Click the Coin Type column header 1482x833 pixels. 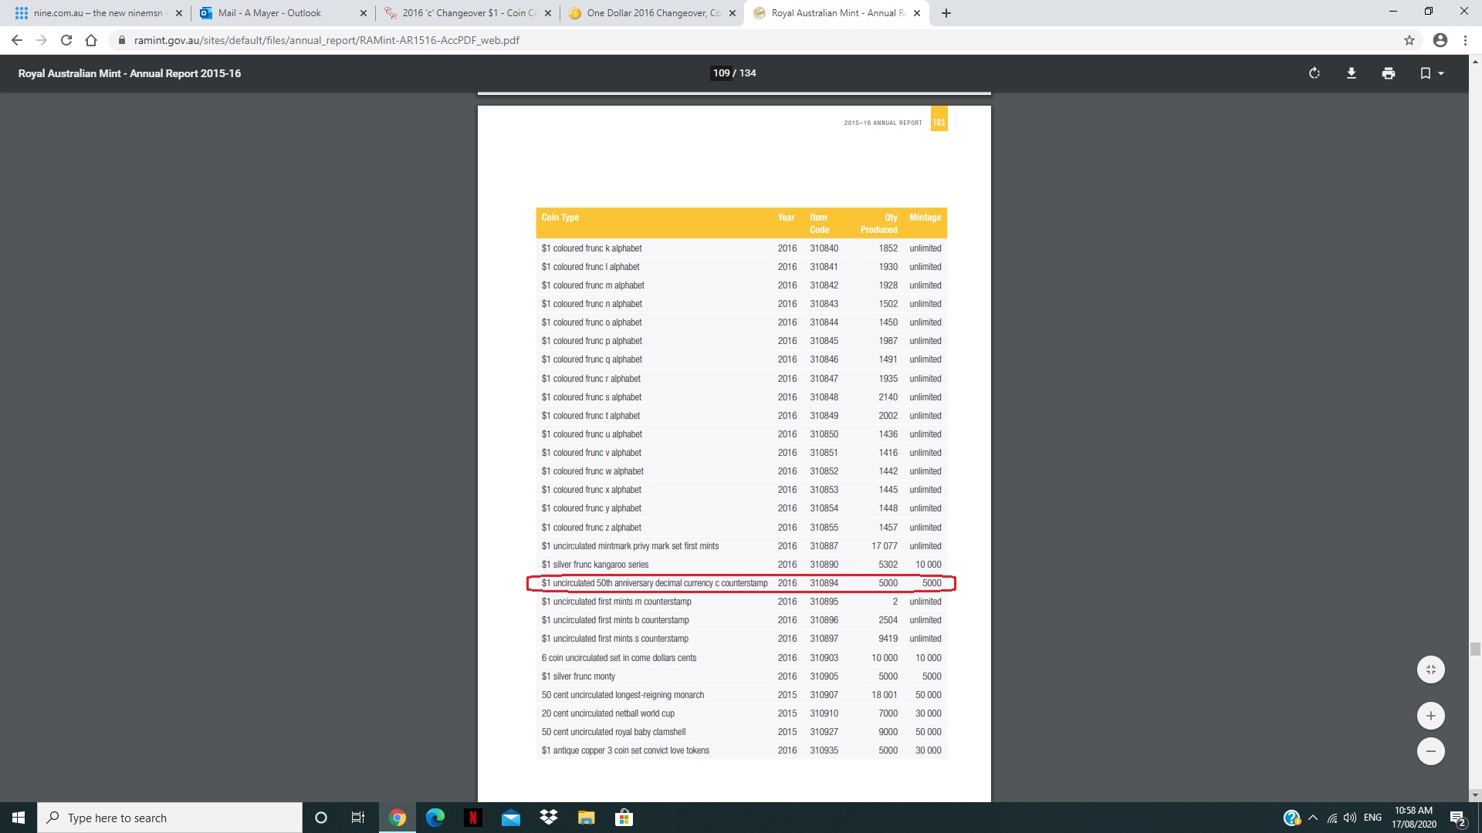pos(560,218)
